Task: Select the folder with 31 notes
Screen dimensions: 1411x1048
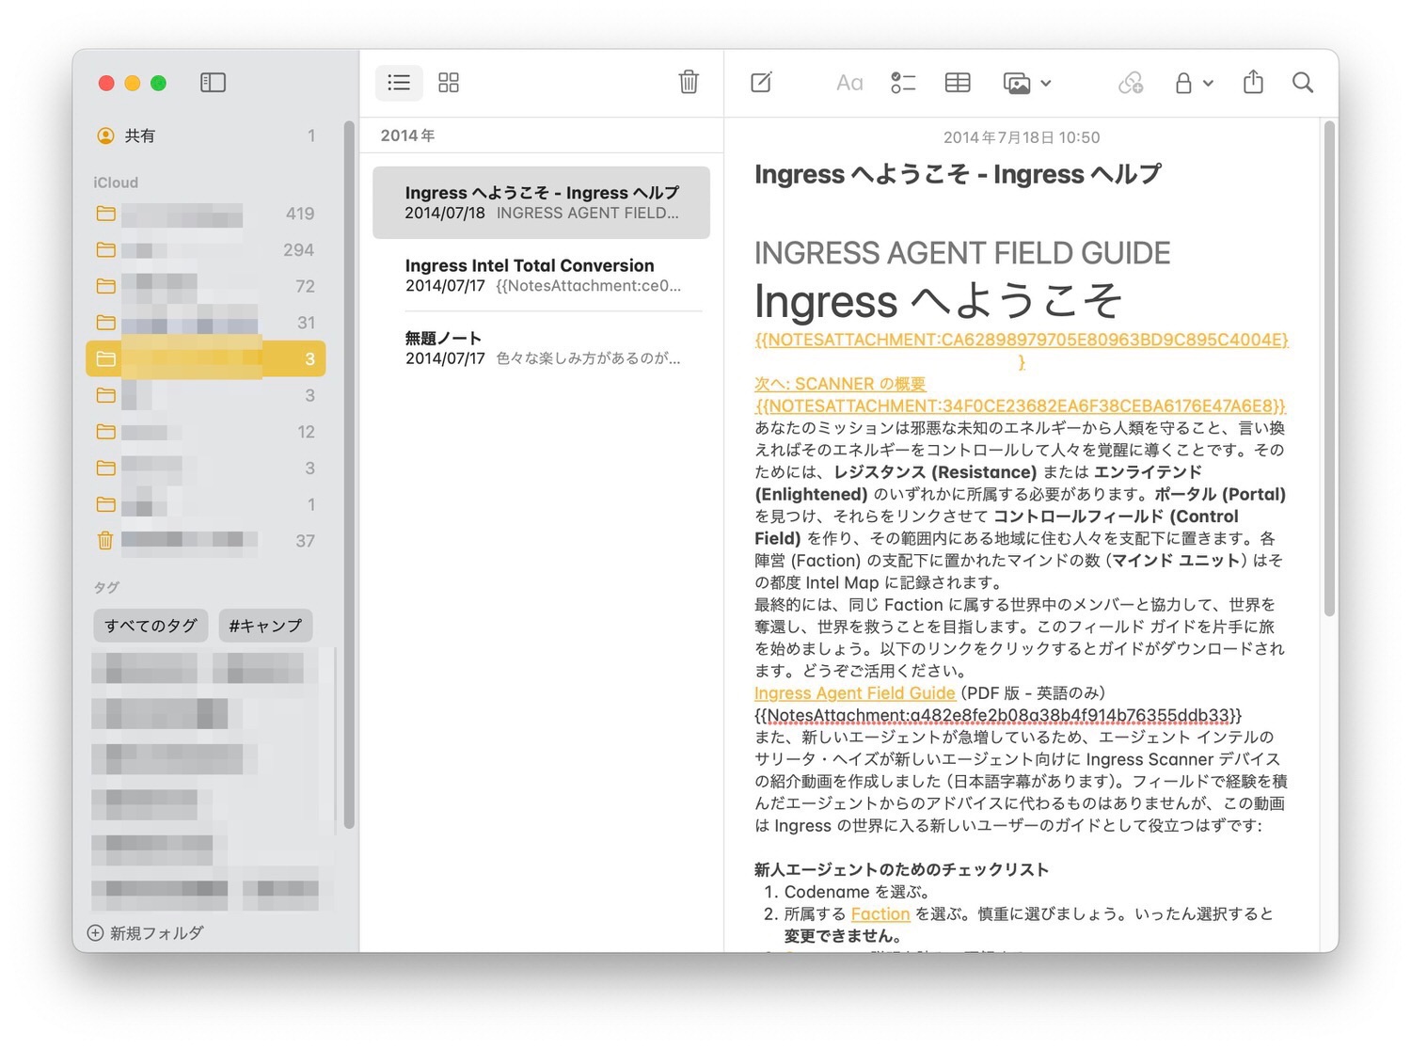Action: coord(206,323)
